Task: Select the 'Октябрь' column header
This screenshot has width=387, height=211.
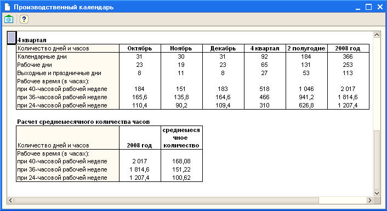Action: click(x=140, y=48)
